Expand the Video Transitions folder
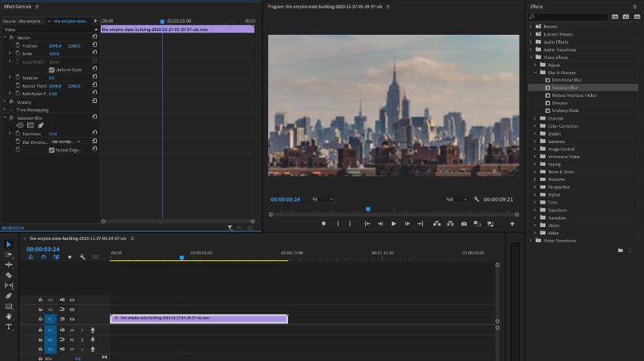This screenshot has height=361, width=644. (530, 241)
